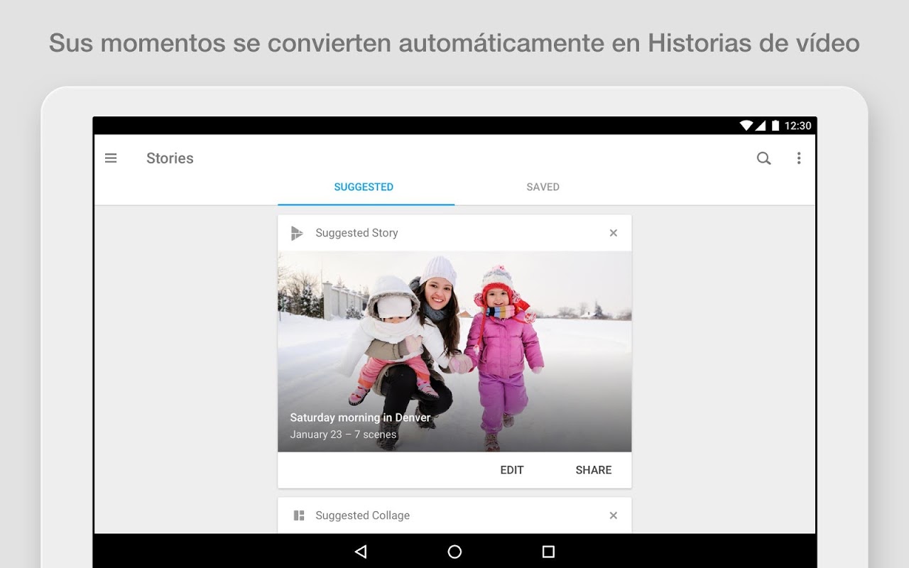Dismiss the Suggested Story card
Image resolution: width=909 pixels, height=568 pixels.
click(614, 233)
